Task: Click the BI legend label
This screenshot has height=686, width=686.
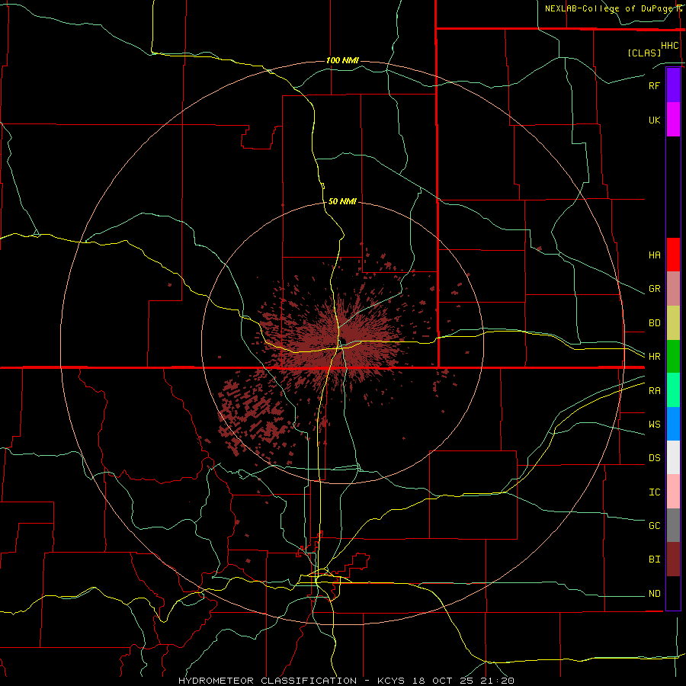Action: tap(654, 559)
